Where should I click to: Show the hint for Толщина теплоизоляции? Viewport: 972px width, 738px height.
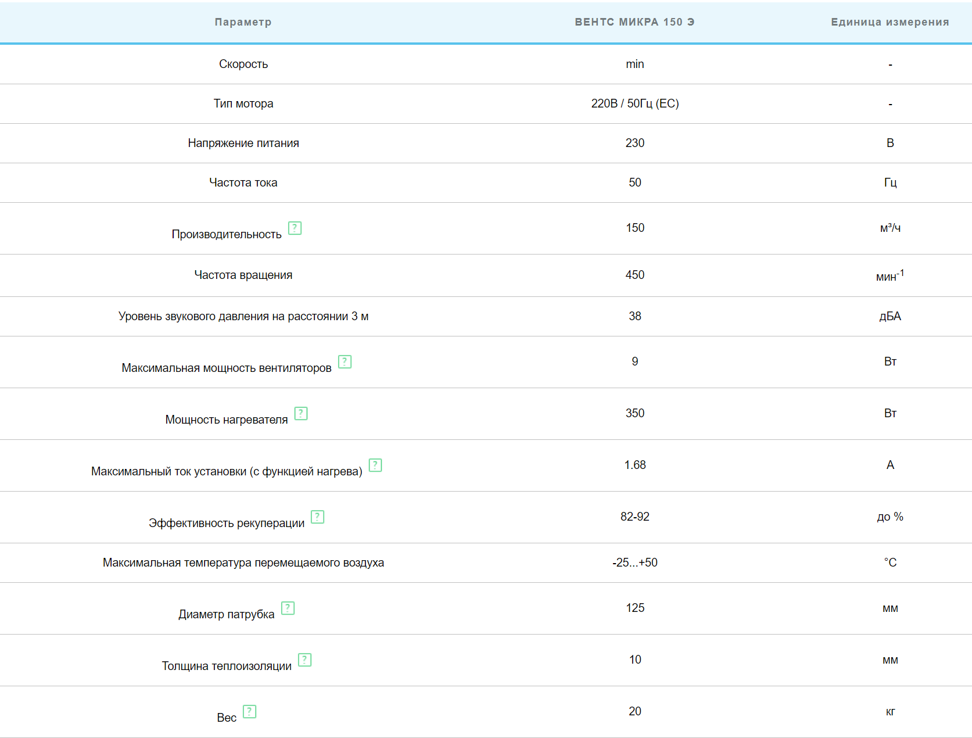click(304, 660)
